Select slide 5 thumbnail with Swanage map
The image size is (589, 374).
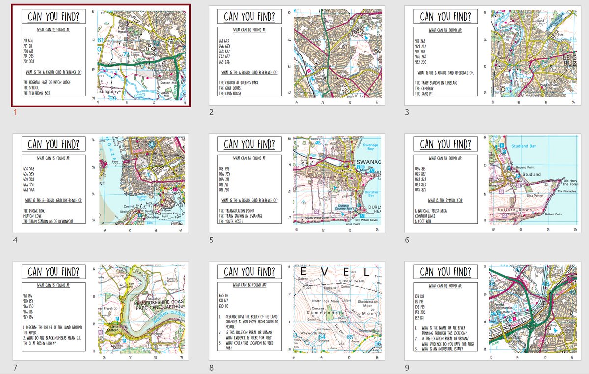tap(297, 184)
